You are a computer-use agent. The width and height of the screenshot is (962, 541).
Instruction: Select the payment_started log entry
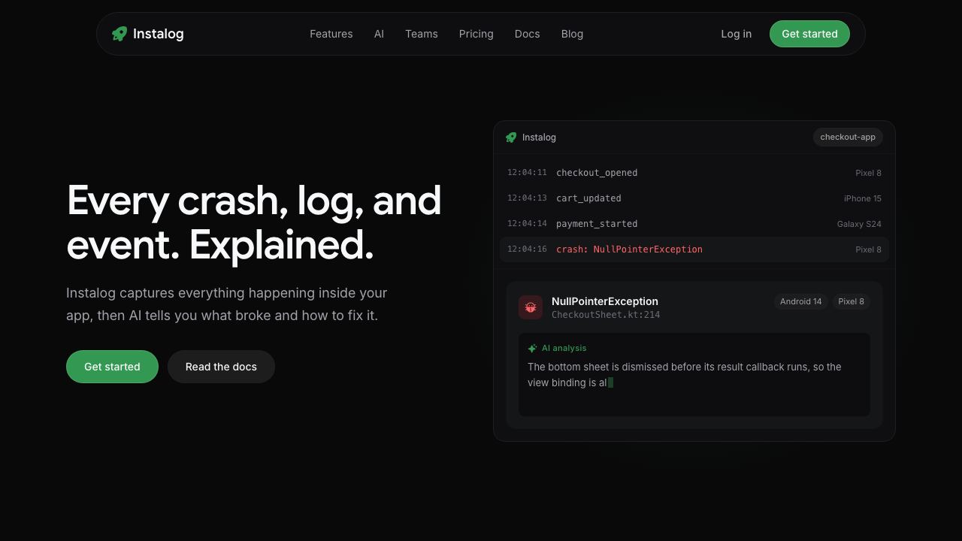(694, 224)
